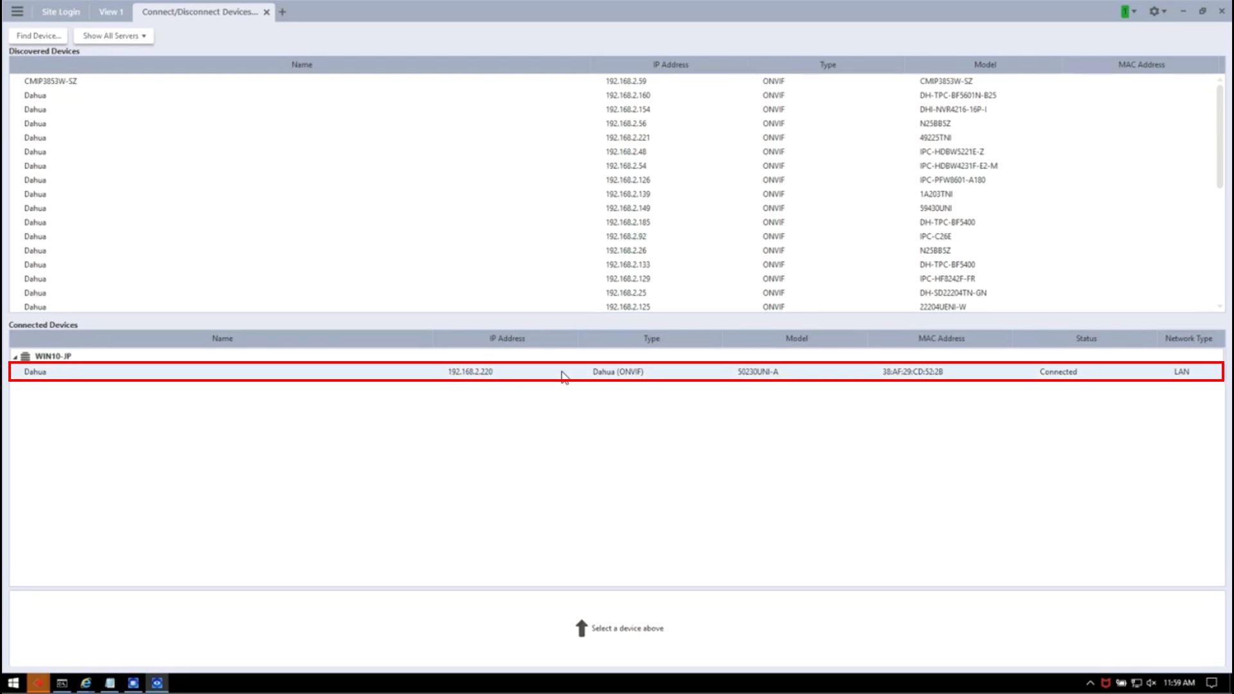Open the Show All Servers dropdown
The height and width of the screenshot is (694, 1234).
[114, 36]
